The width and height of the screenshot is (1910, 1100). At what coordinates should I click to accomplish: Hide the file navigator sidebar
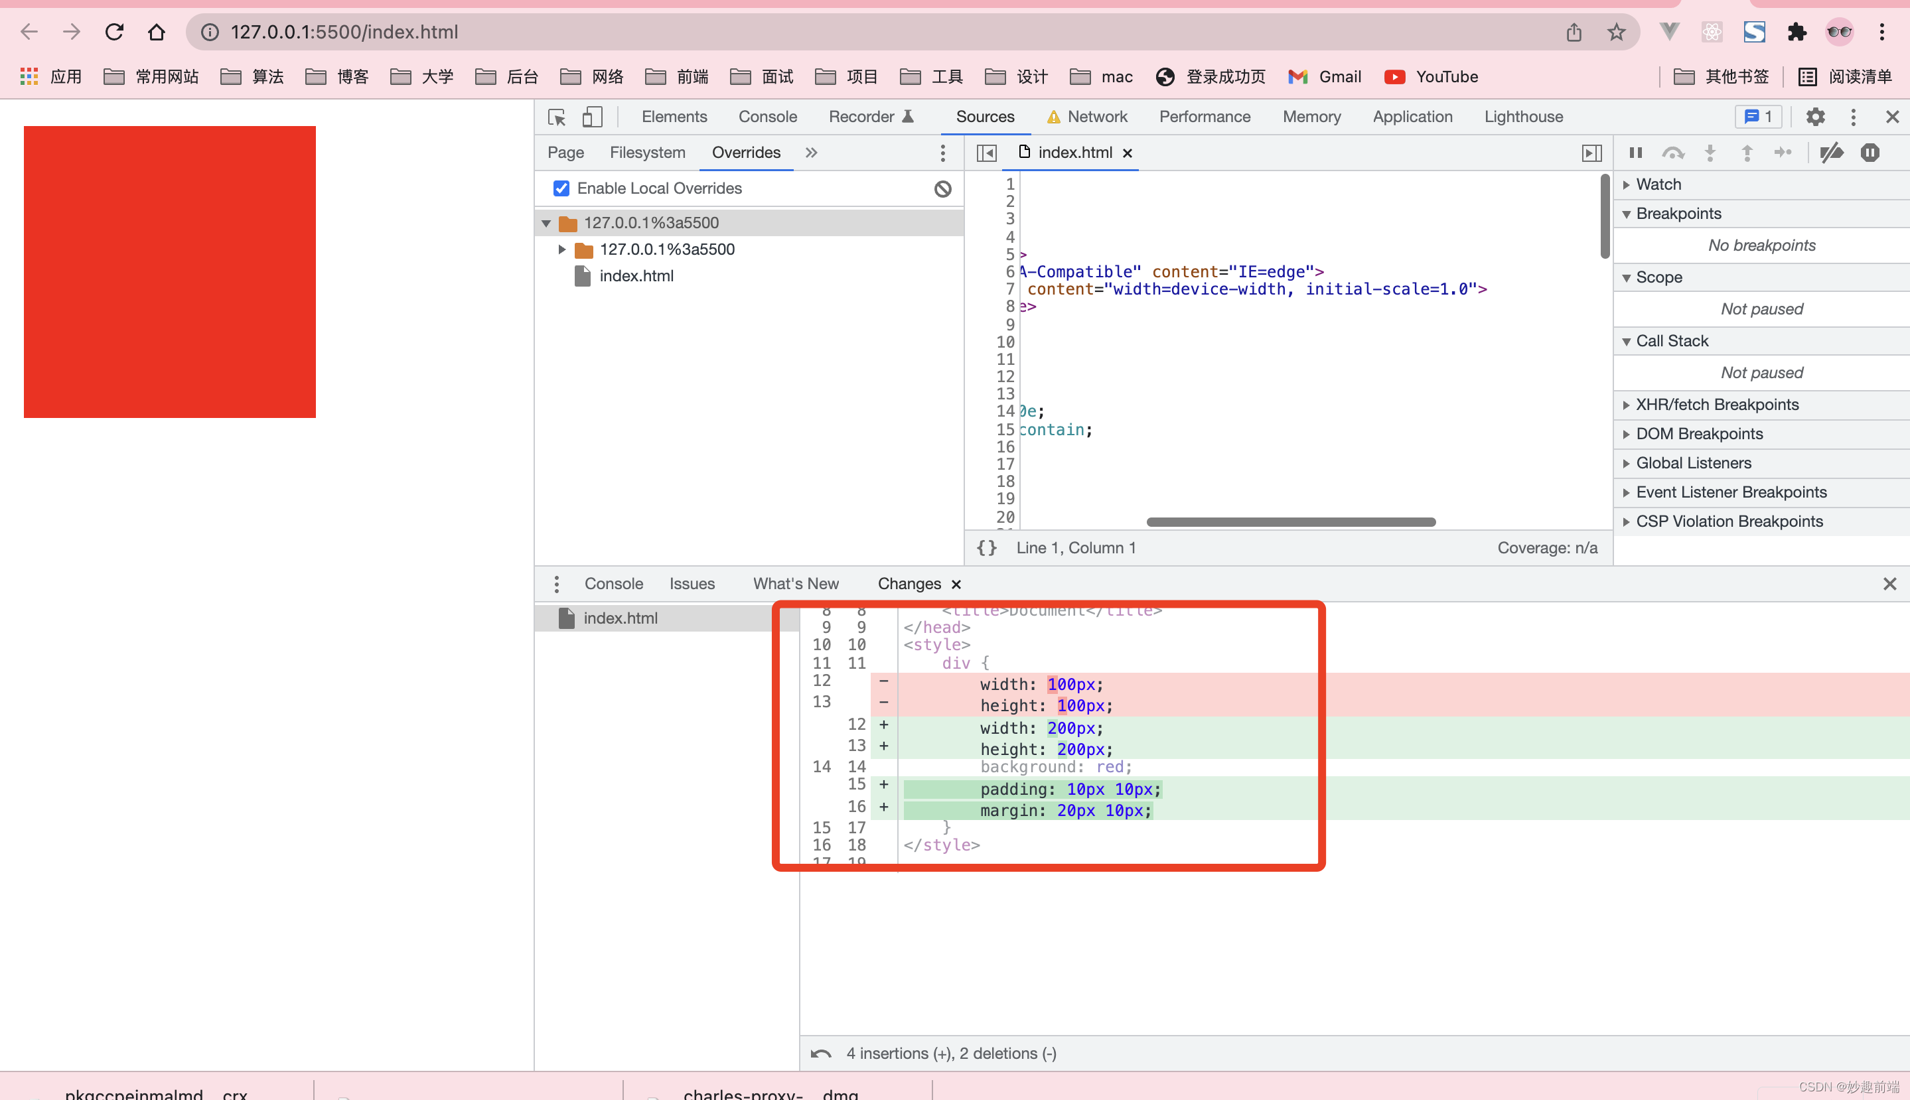click(x=986, y=153)
